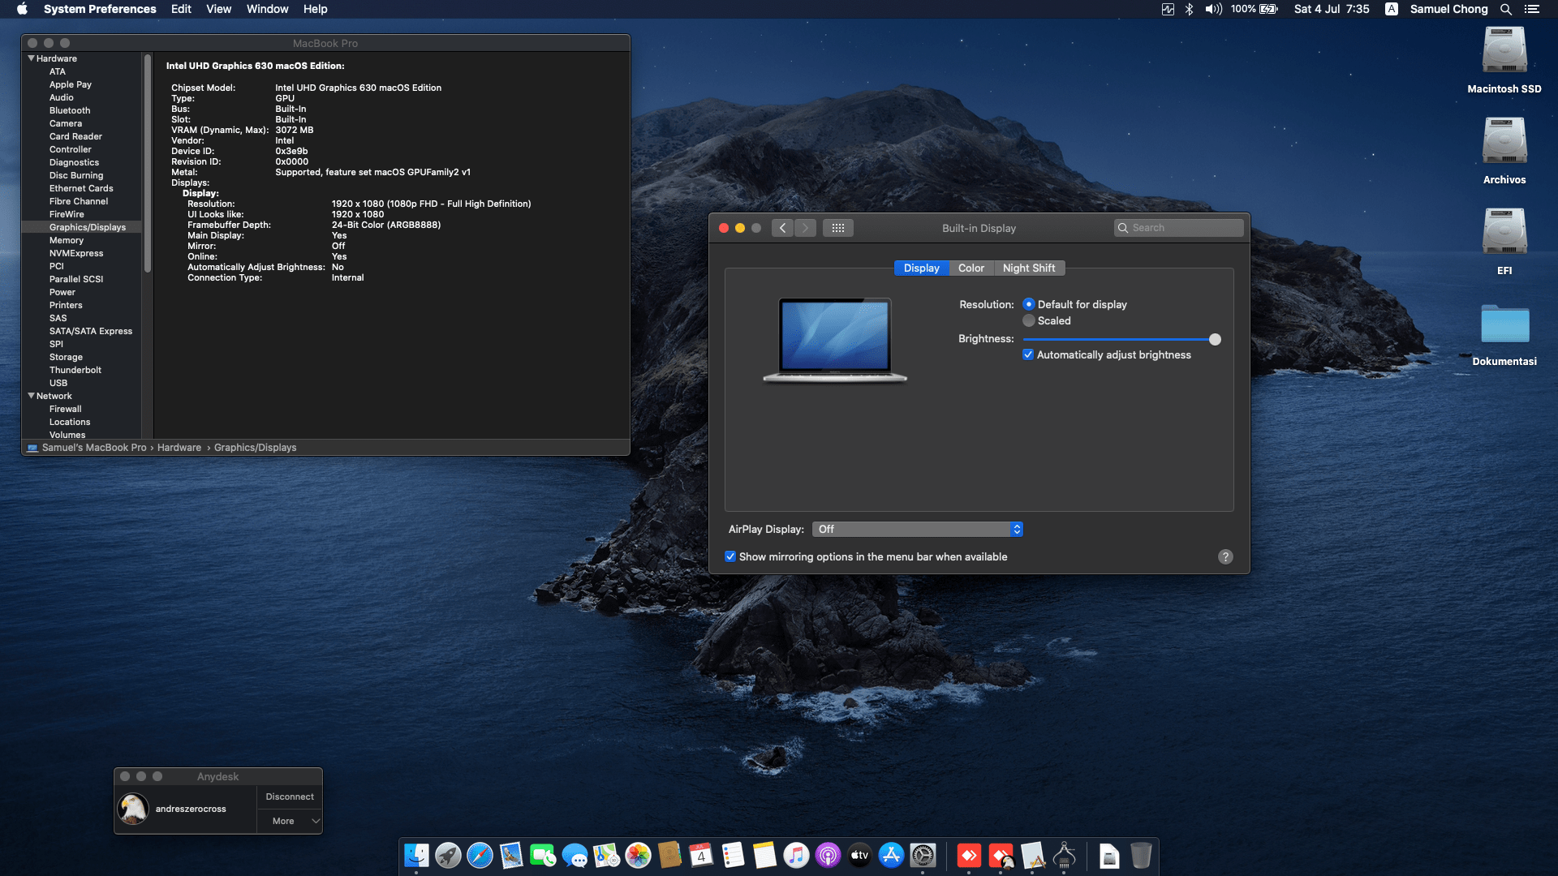Select Firewall under Network
This screenshot has width=1558, height=876.
click(65, 409)
